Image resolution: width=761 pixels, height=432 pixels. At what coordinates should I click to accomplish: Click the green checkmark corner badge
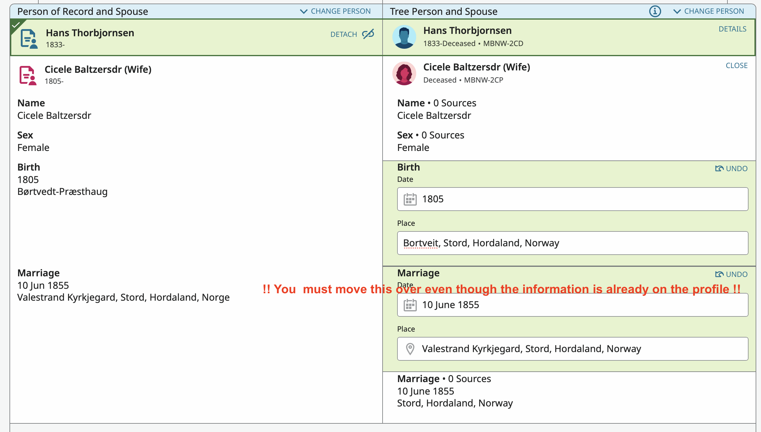15,25
